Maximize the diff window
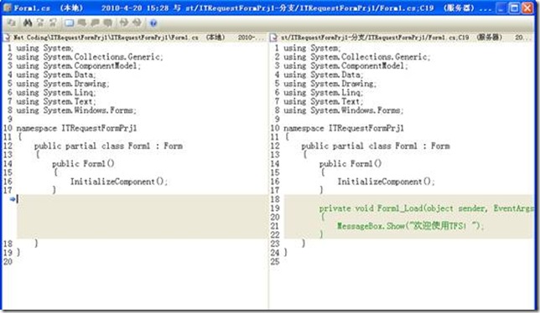This screenshot has height=313, width=540. [514, 8]
